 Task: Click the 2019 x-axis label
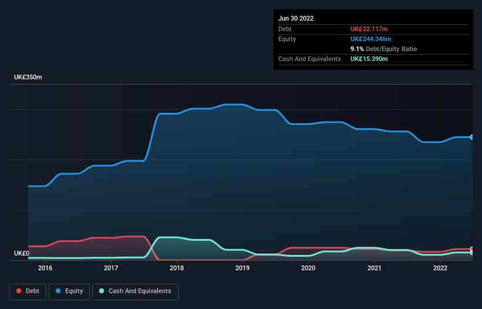(242, 268)
